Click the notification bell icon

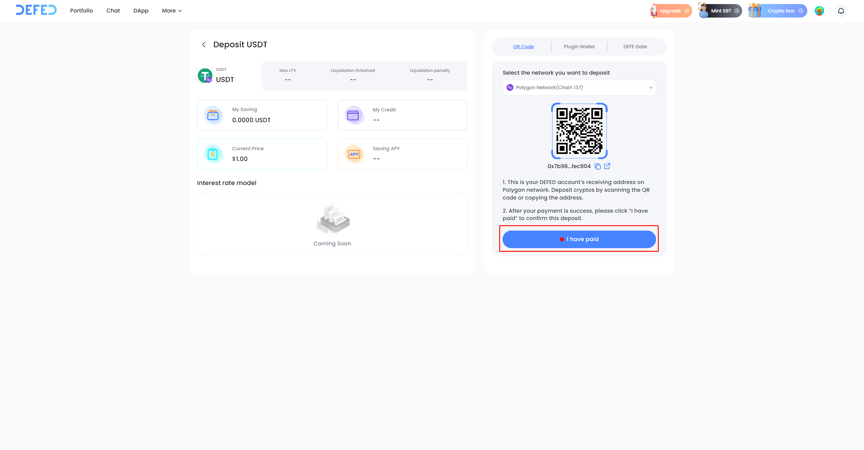tap(841, 11)
